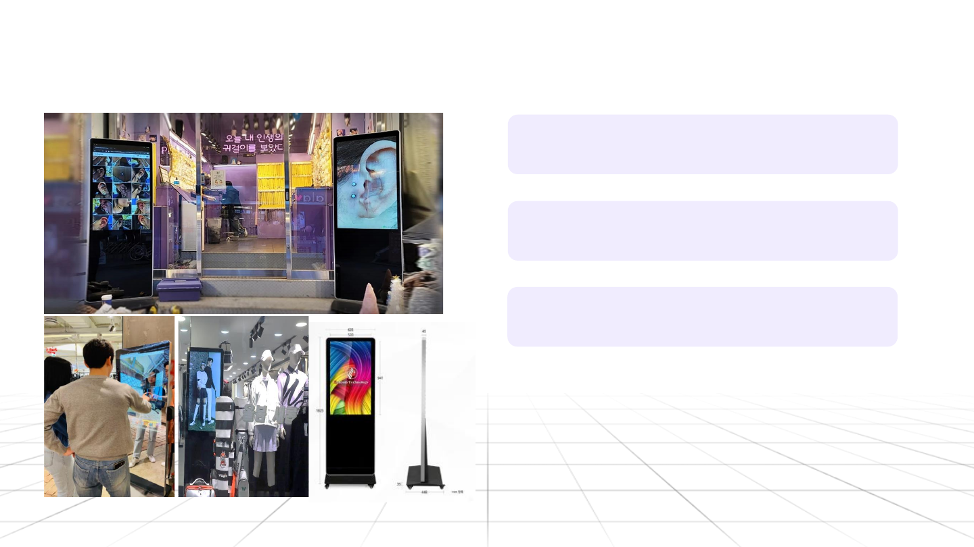Click the display showing models in clothing store
Viewport: 974px width, 547px height.
(x=204, y=388)
